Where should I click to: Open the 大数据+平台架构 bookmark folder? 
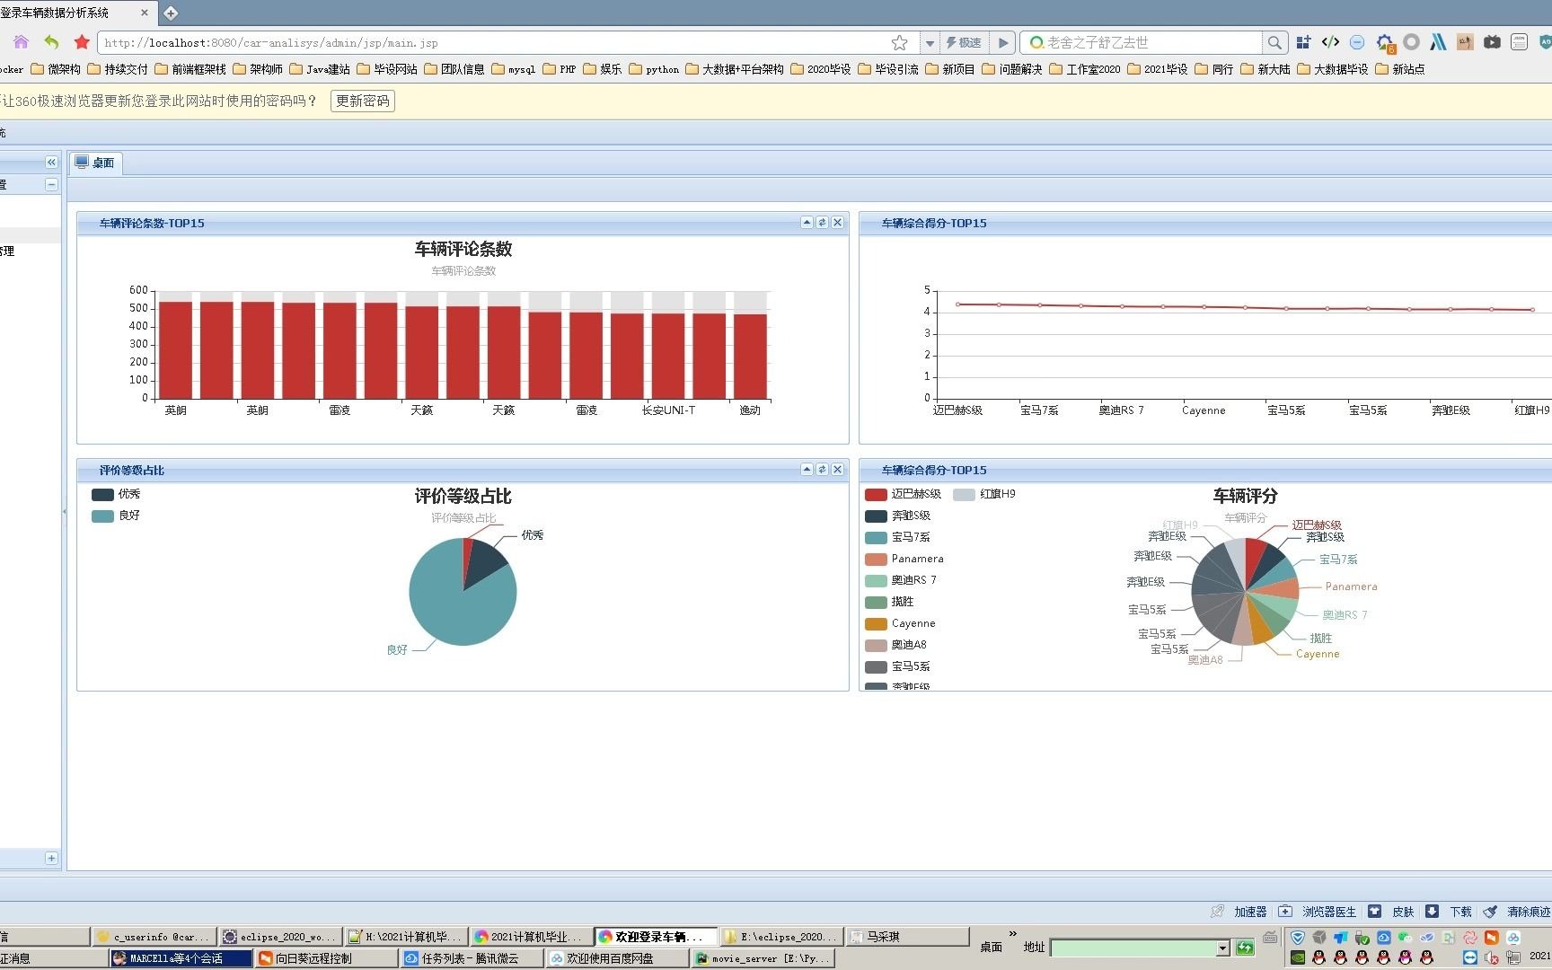tap(735, 69)
